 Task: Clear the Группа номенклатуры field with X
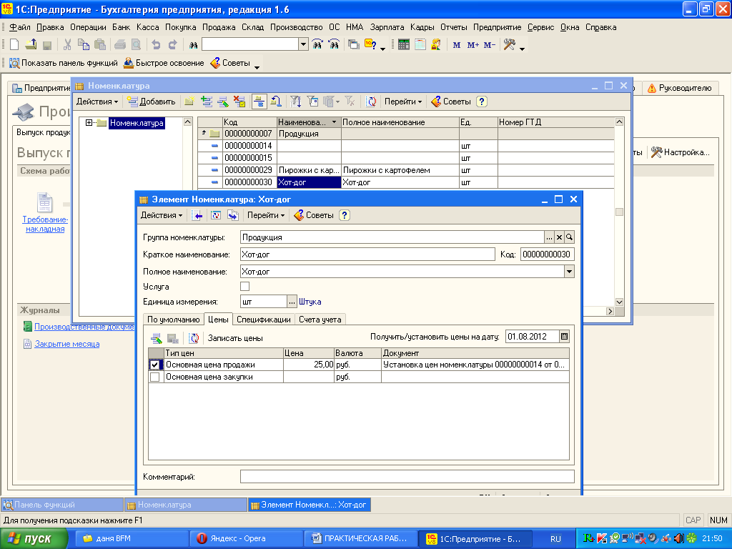(559, 237)
